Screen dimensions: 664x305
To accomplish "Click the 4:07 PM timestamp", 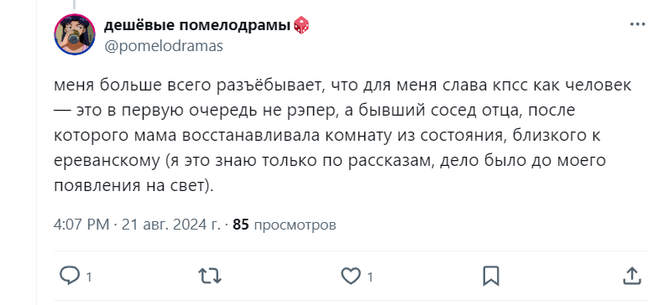I will pos(81,225).
